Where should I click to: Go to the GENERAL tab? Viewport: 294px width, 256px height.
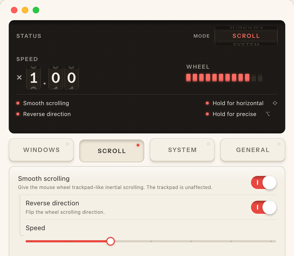coord(253,150)
